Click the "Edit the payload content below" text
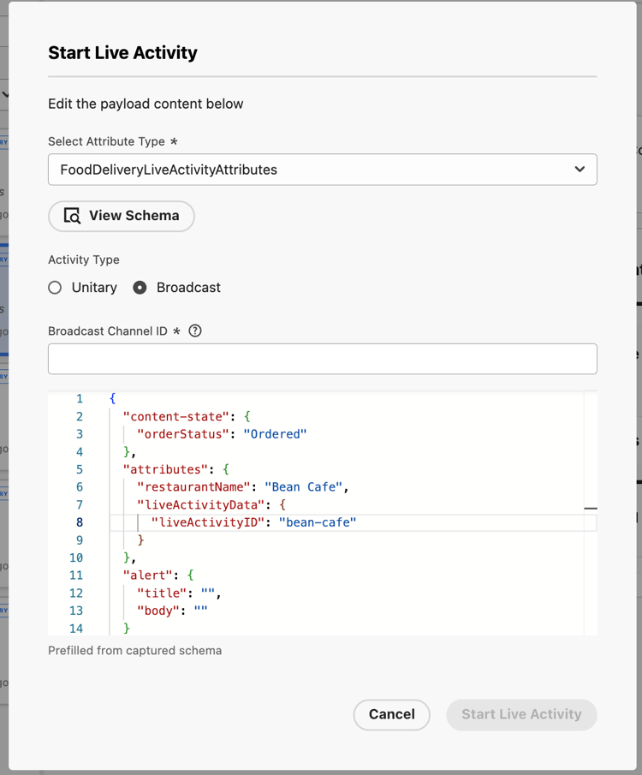642x775 pixels. click(x=146, y=104)
